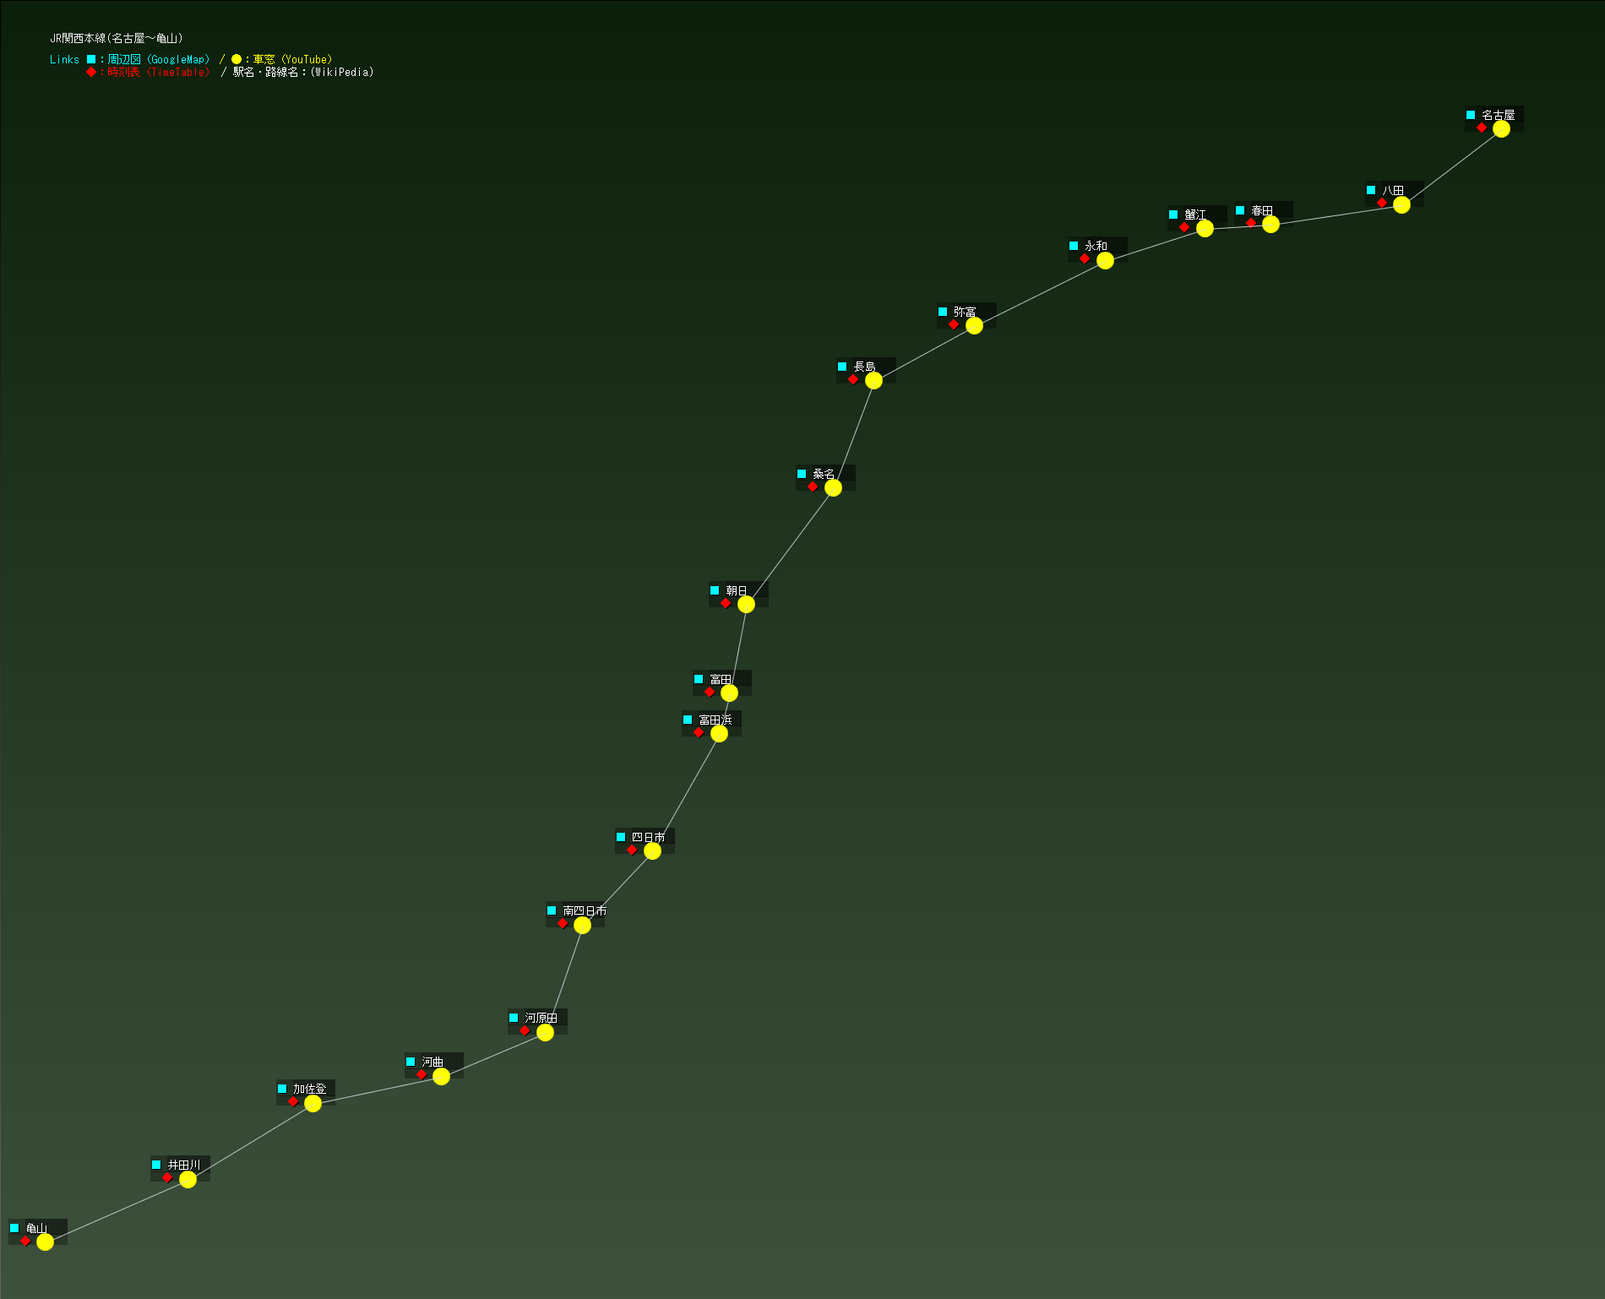Click the 永和 station name
The width and height of the screenshot is (1605, 1299).
(x=1096, y=246)
